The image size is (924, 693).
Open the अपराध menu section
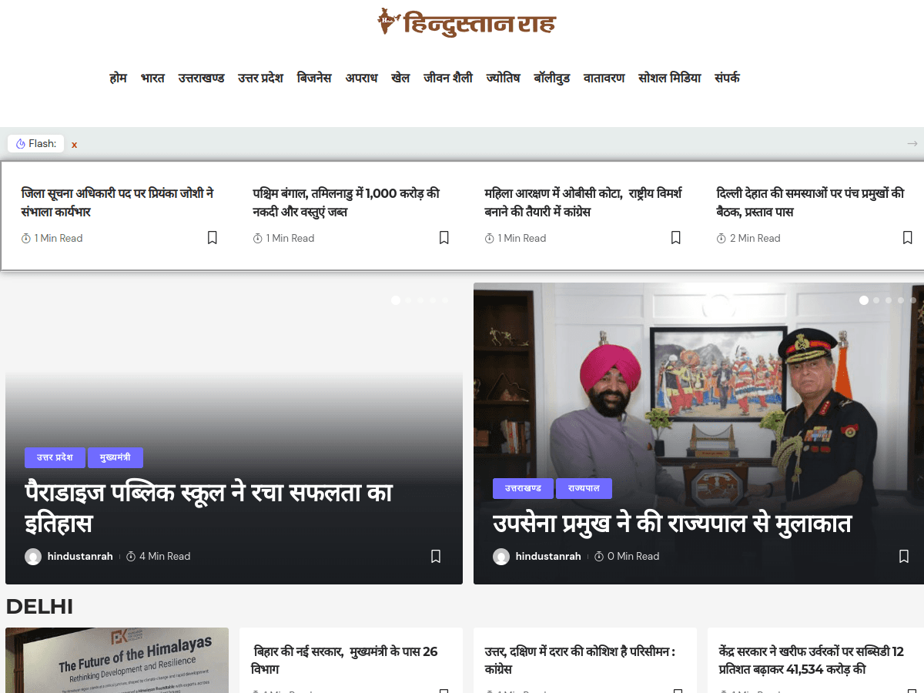point(361,78)
